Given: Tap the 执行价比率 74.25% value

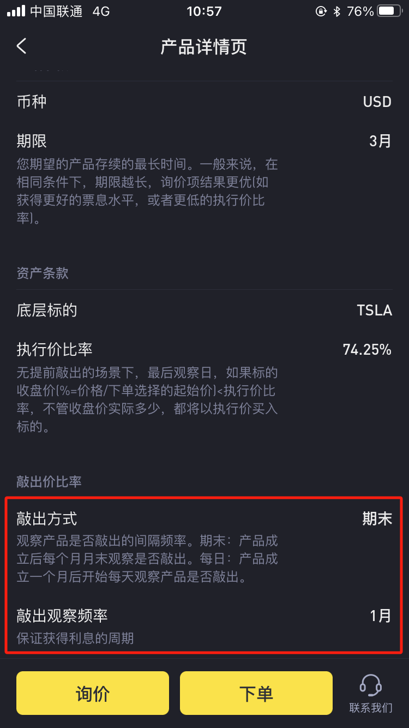Looking at the screenshot, I should (367, 349).
